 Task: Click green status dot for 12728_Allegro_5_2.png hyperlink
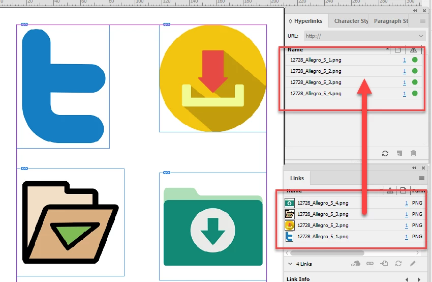pyautogui.click(x=415, y=71)
